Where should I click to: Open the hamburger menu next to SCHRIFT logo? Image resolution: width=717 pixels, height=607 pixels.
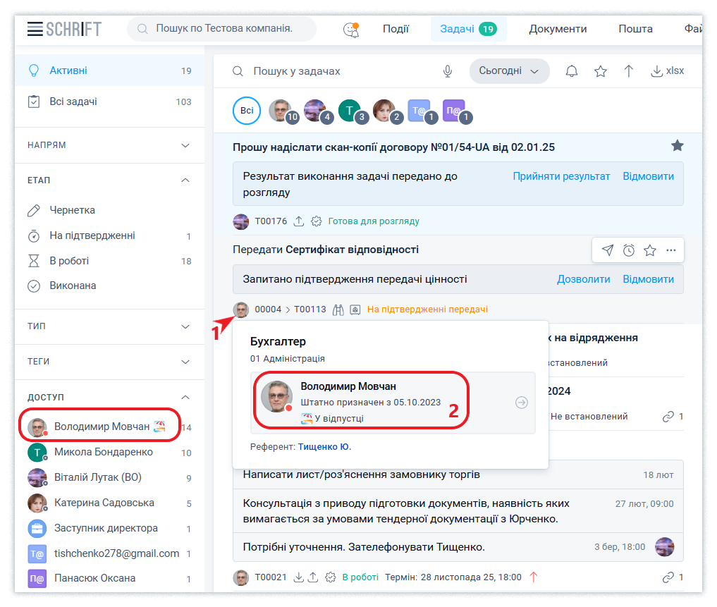[35, 29]
